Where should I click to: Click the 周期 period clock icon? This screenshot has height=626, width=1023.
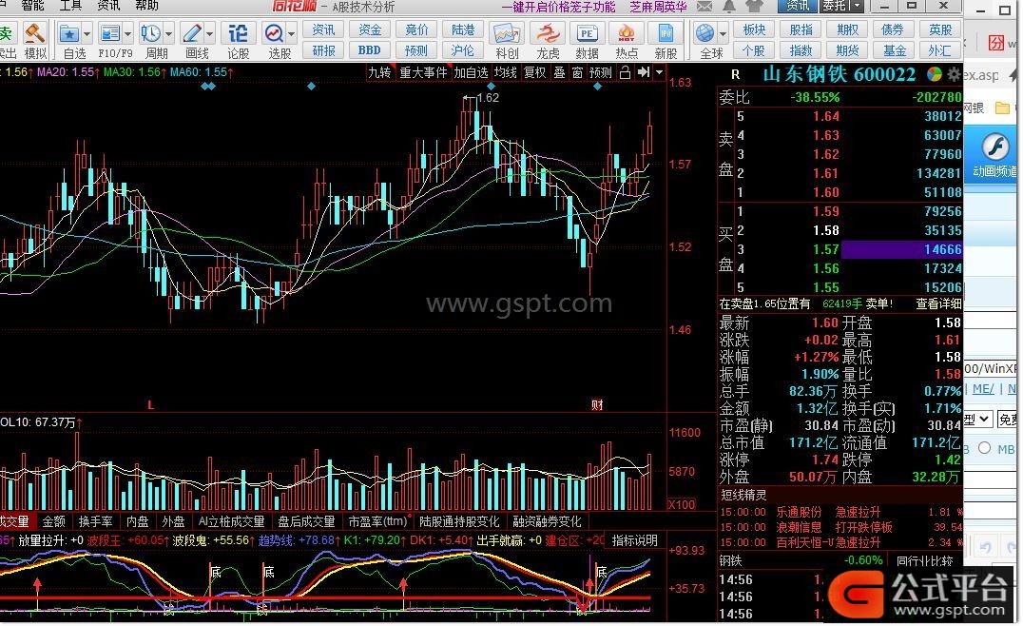click(x=151, y=32)
